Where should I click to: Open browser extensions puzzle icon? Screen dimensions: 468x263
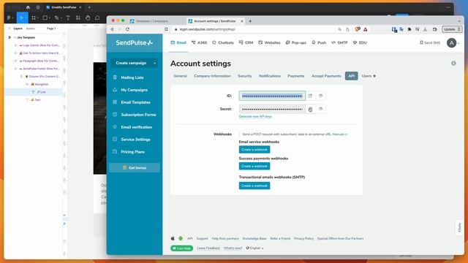(409, 29)
